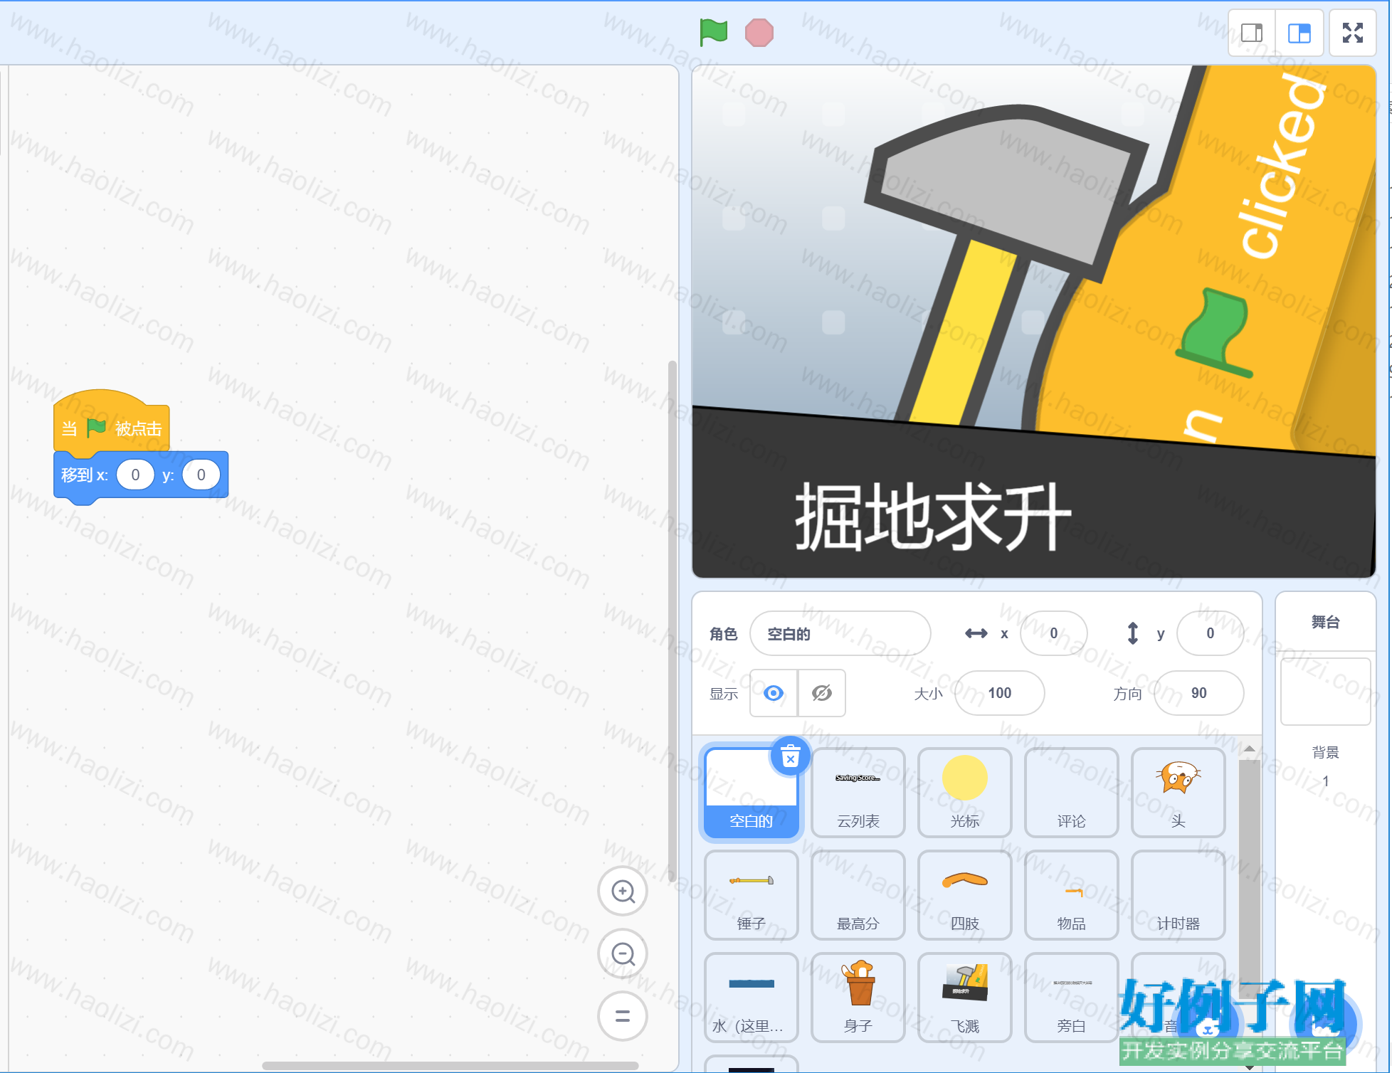Enter full screen stage mode
Image resolution: width=1392 pixels, height=1073 pixels.
[x=1353, y=33]
